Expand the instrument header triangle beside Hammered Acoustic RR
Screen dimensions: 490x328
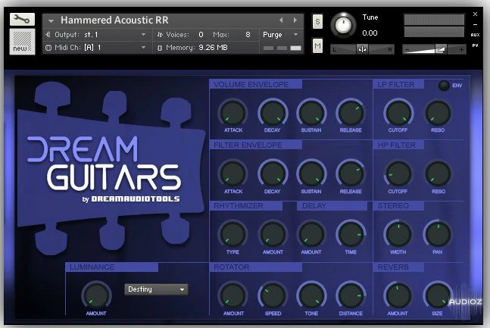(51, 21)
